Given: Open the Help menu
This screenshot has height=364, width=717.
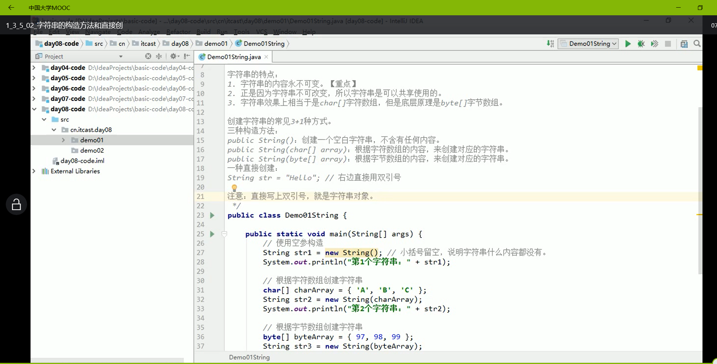Looking at the screenshot, I should point(309,32).
